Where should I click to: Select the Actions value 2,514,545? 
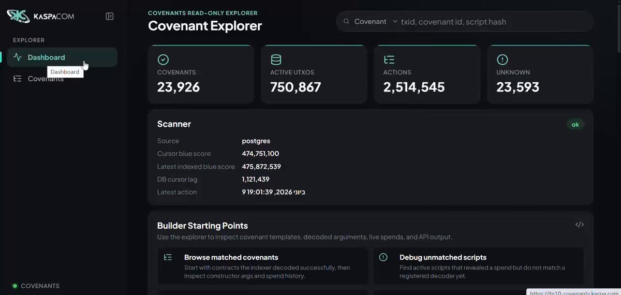414,87
